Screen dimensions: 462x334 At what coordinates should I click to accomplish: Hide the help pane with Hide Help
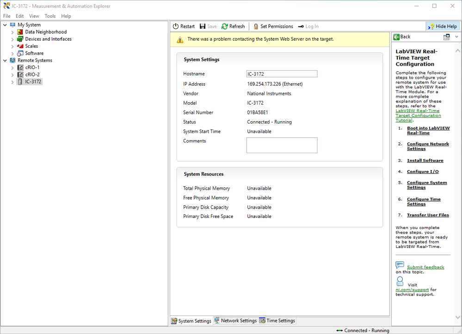point(443,26)
